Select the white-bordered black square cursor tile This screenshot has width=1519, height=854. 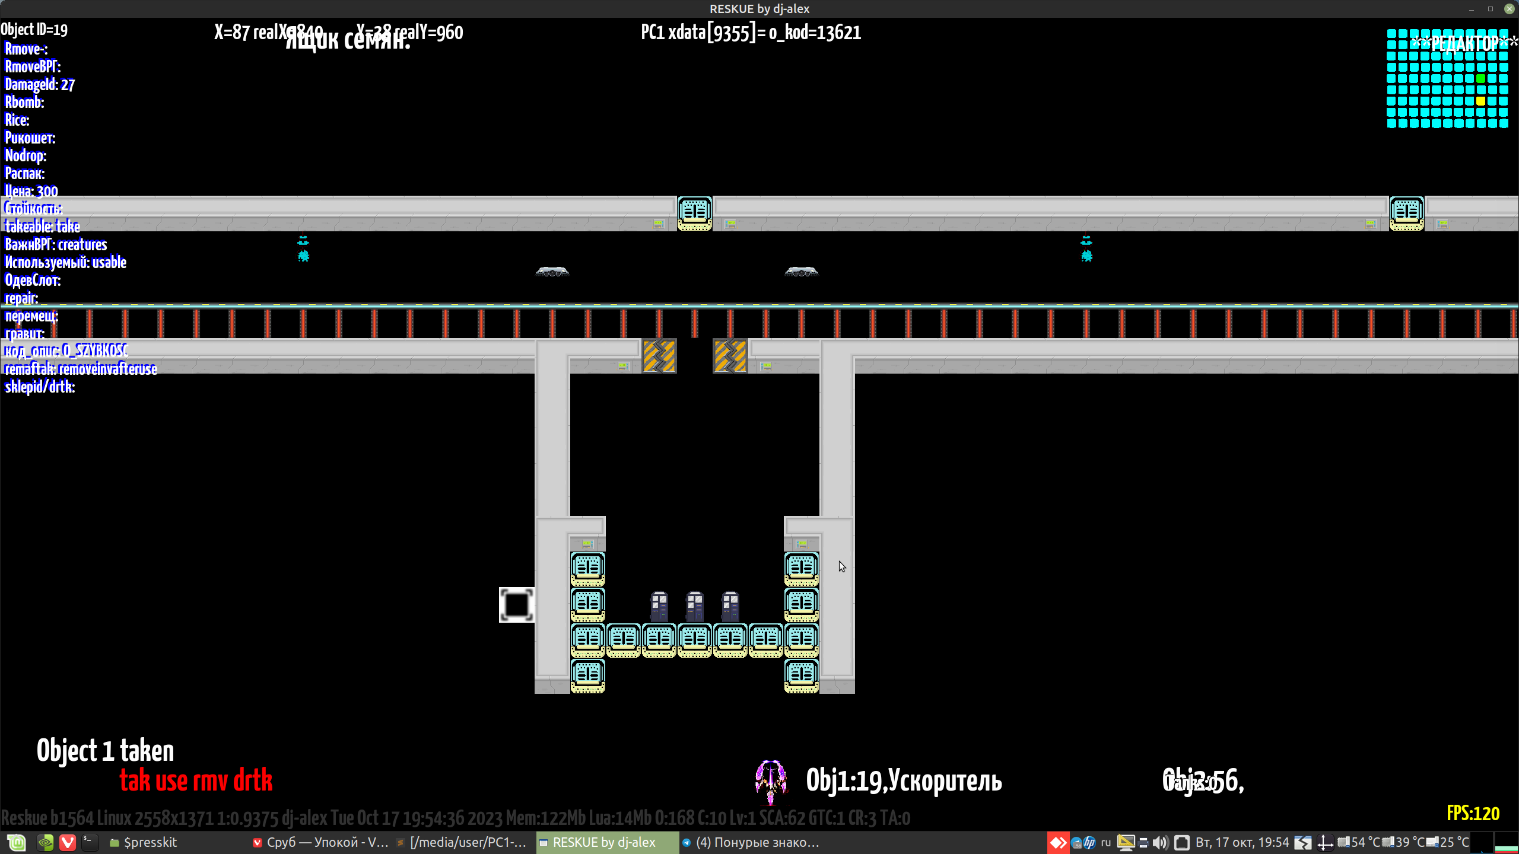click(x=516, y=604)
